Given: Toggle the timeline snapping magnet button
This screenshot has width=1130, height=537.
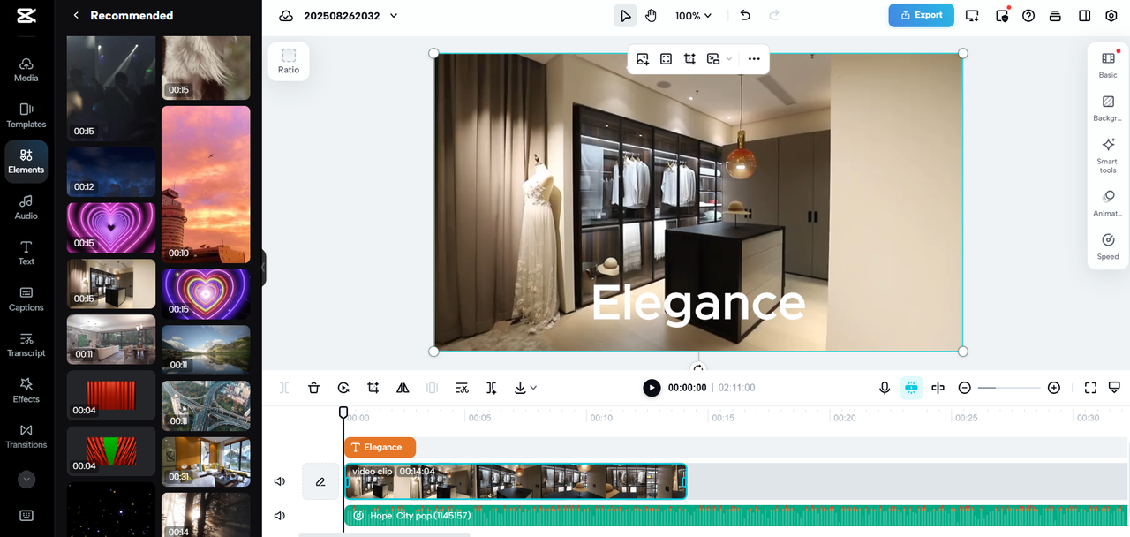Looking at the screenshot, I should click(911, 388).
